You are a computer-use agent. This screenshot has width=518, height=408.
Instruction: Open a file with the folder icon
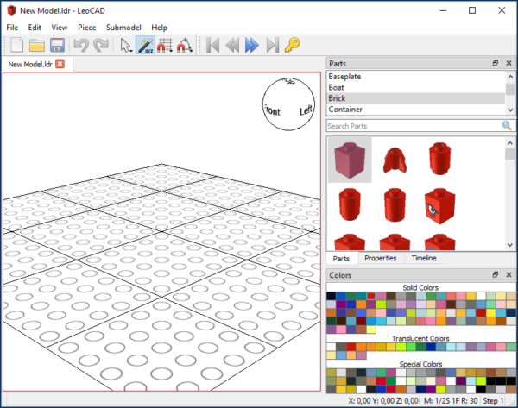(37, 45)
